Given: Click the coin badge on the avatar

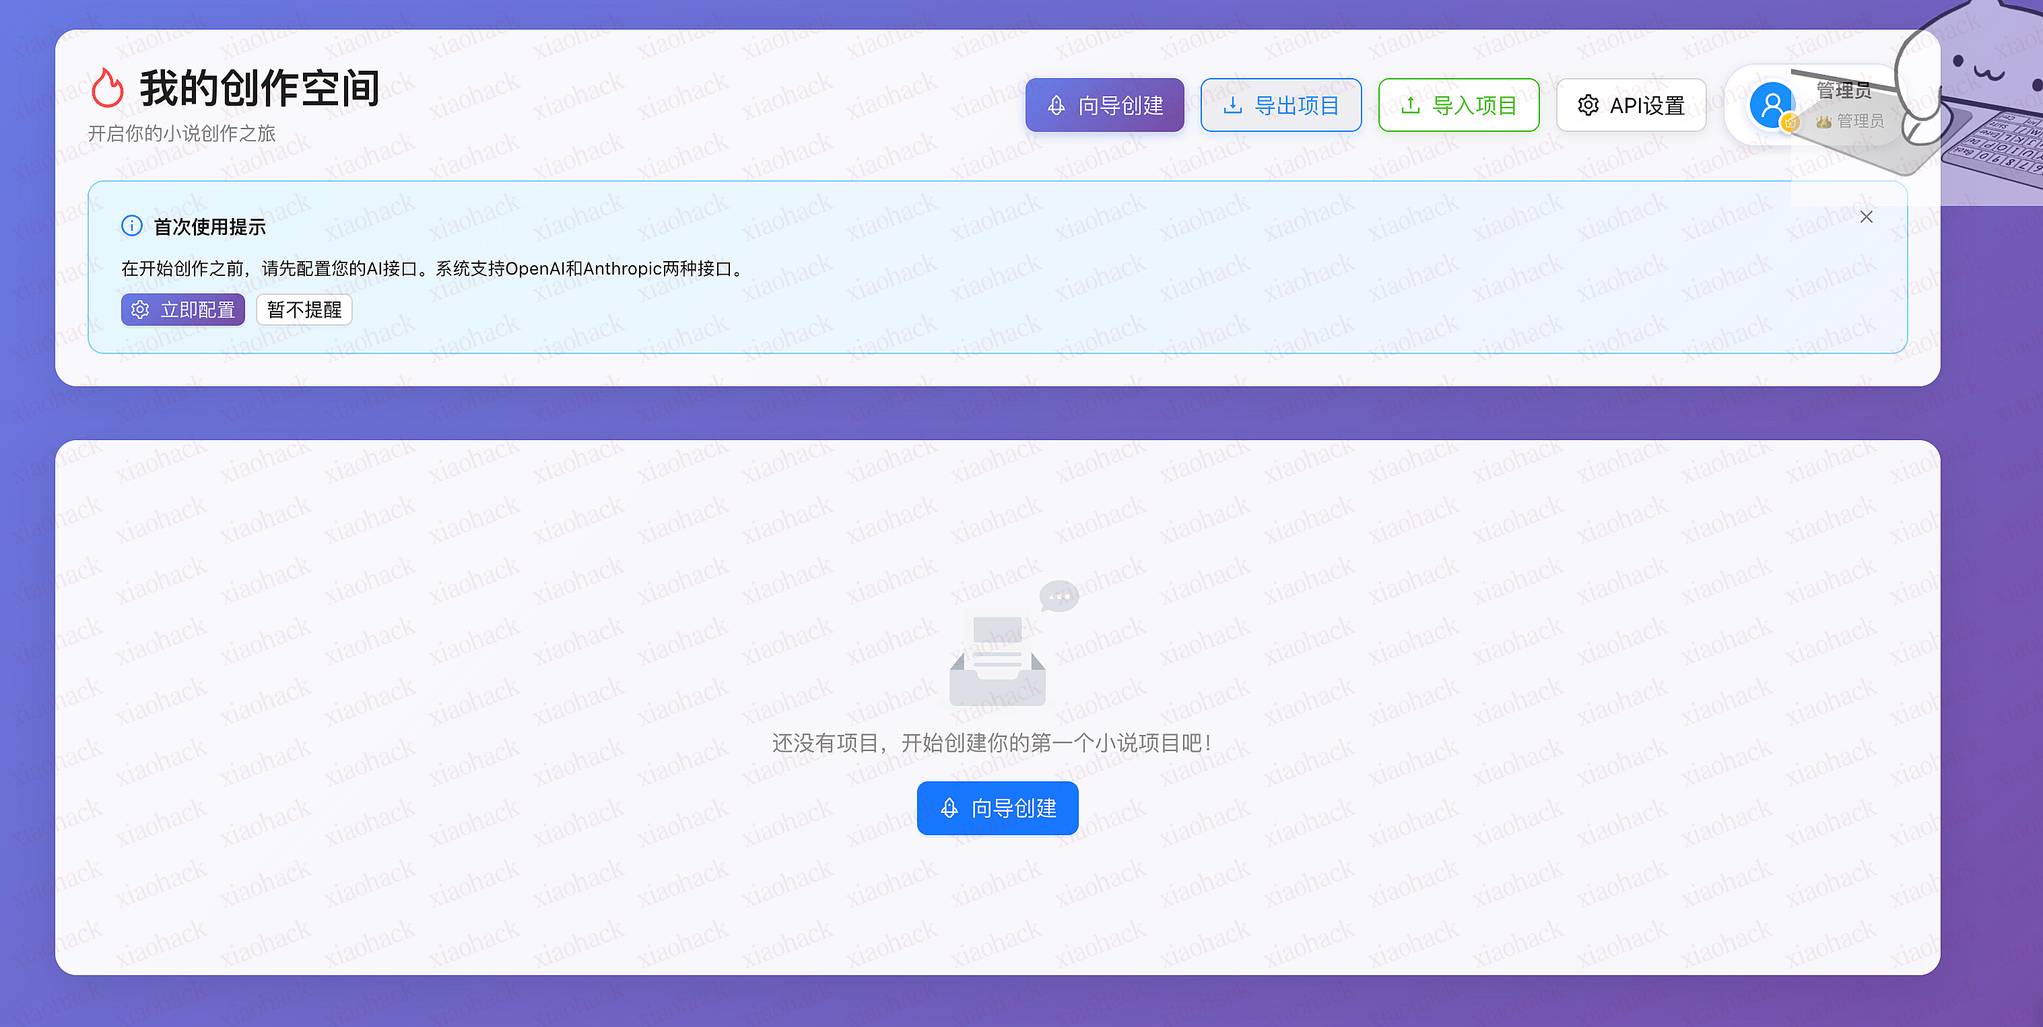Looking at the screenshot, I should coord(1790,124).
